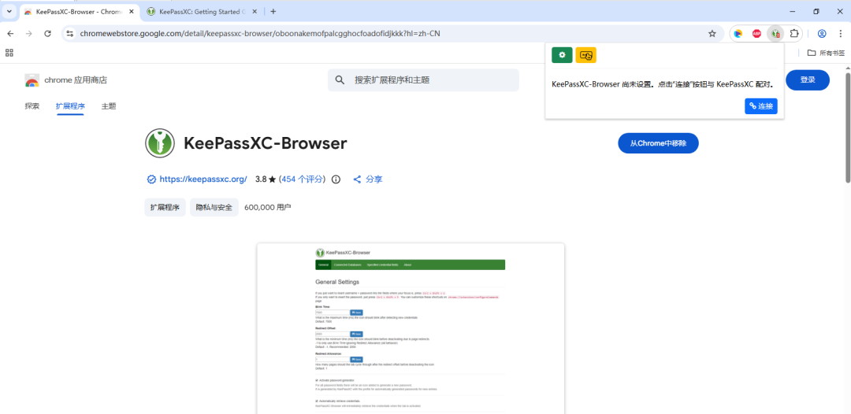
Task: Open the 探索 navigation tab
Action: tap(32, 106)
